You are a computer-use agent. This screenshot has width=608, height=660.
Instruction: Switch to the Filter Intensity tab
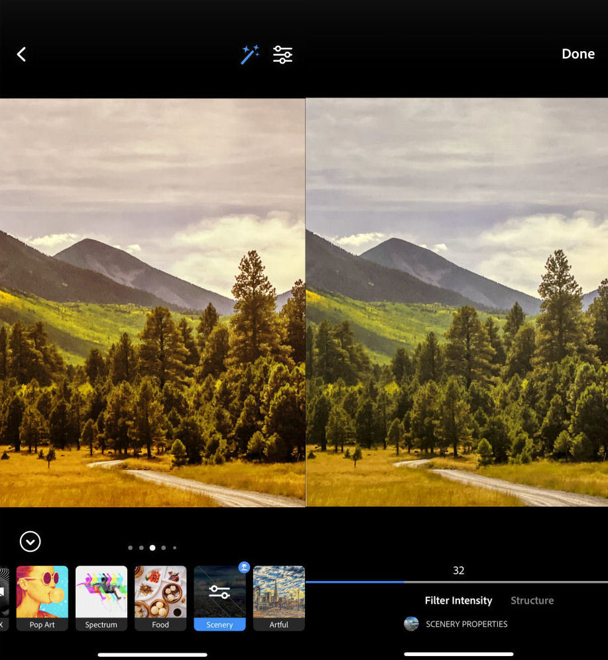pyautogui.click(x=458, y=600)
